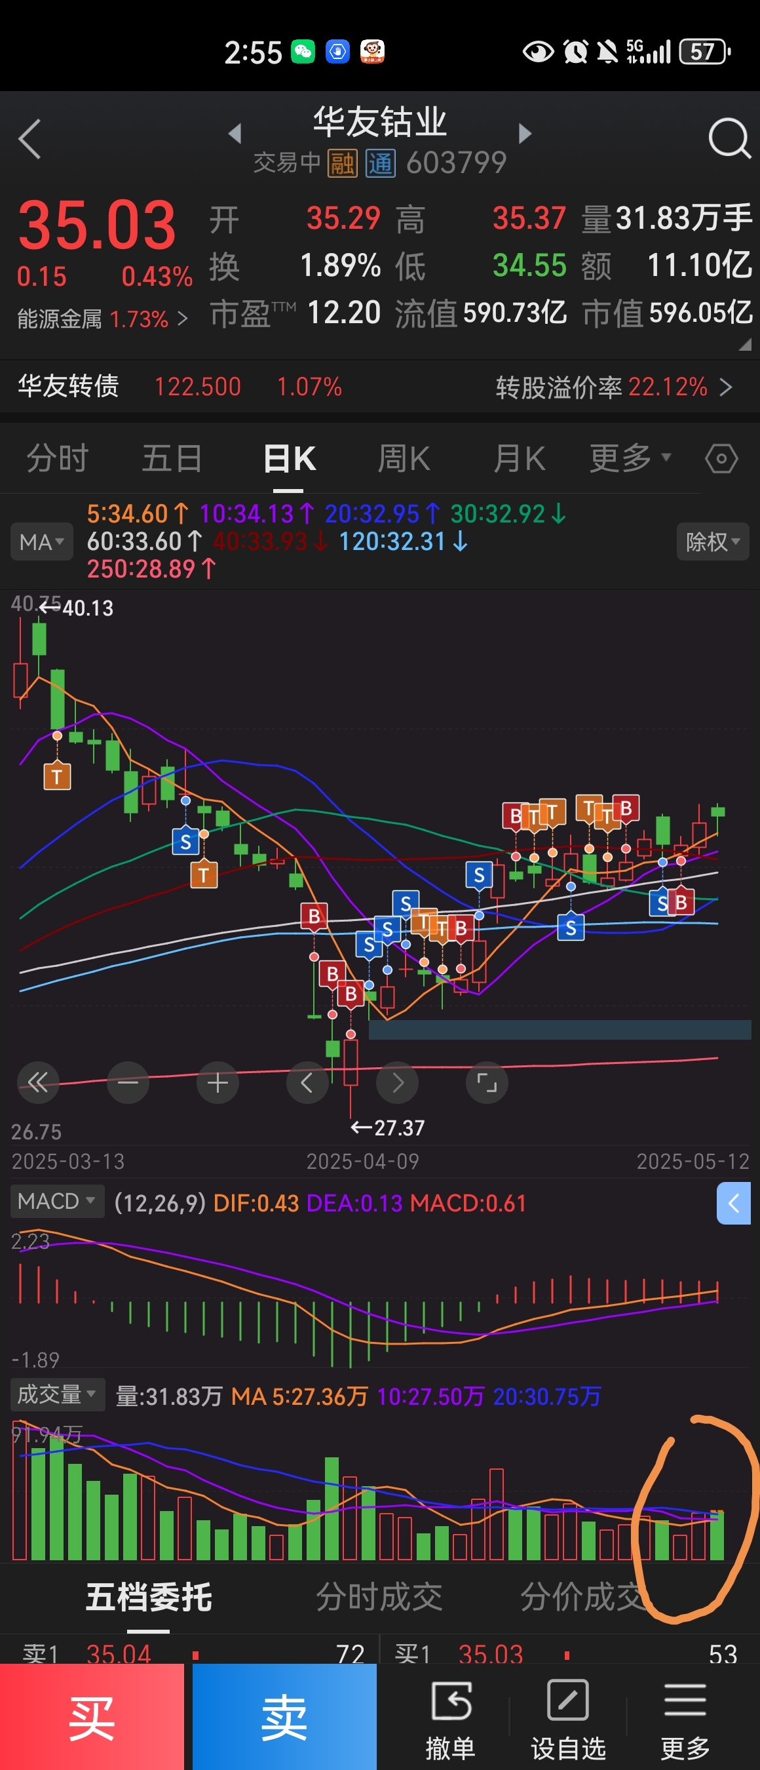Image resolution: width=760 pixels, height=1770 pixels.
Task: Select the 五档委托 order book tab
Action: tap(149, 1597)
